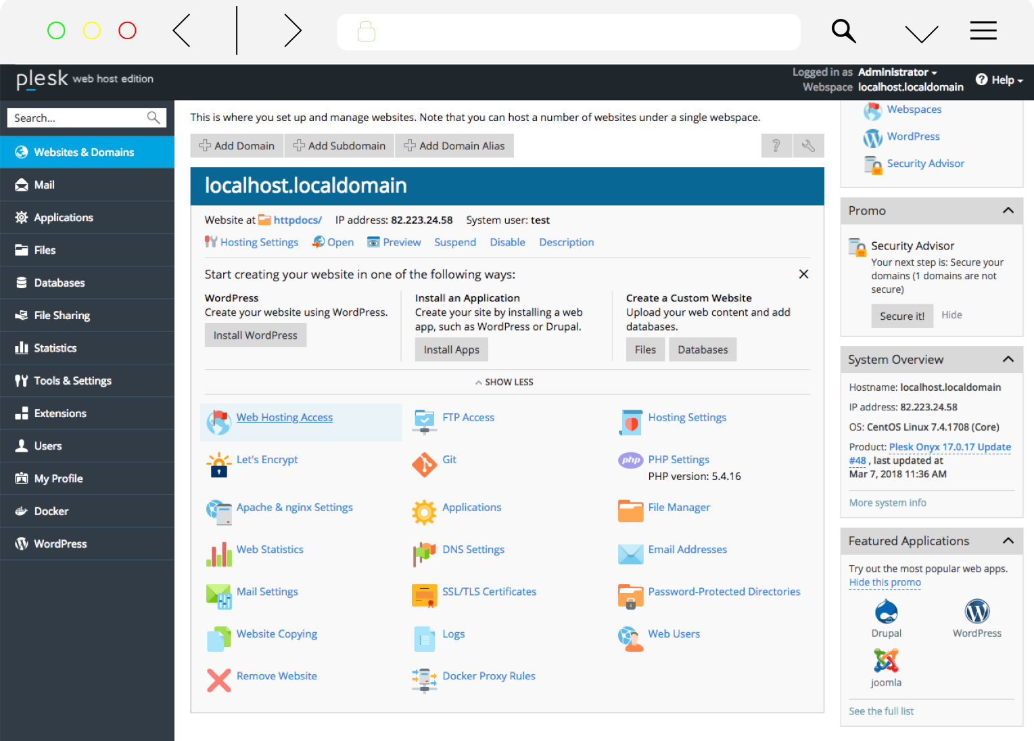Click the orange Git icon
The width and height of the screenshot is (1034, 741).
pyautogui.click(x=425, y=464)
